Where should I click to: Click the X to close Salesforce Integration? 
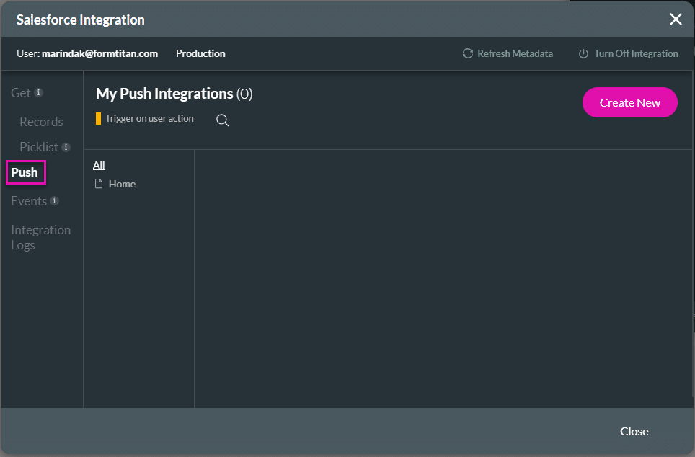pyautogui.click(x=676, y=19)
